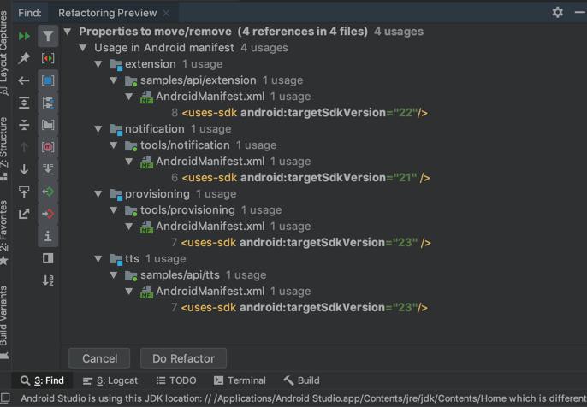Collapse the samples/api/extension folder node
The image size is (587, 407).
point(114,80)
